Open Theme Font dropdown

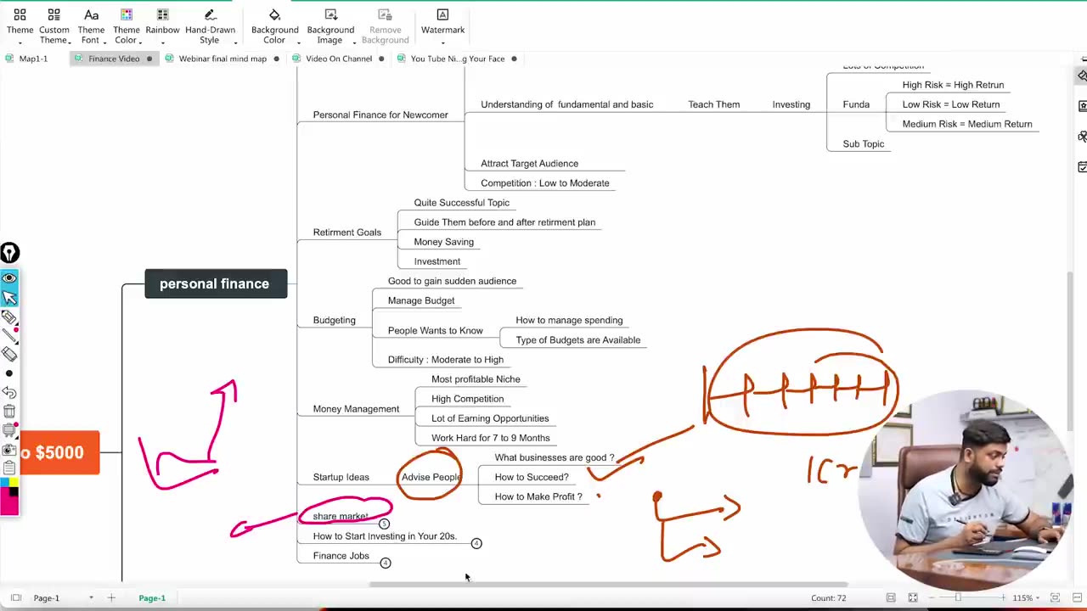[91, 26]
